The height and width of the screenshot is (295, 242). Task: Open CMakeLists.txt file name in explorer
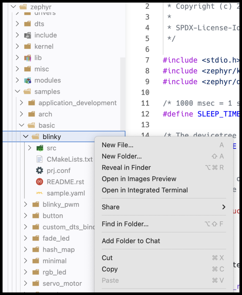(70, 159)
